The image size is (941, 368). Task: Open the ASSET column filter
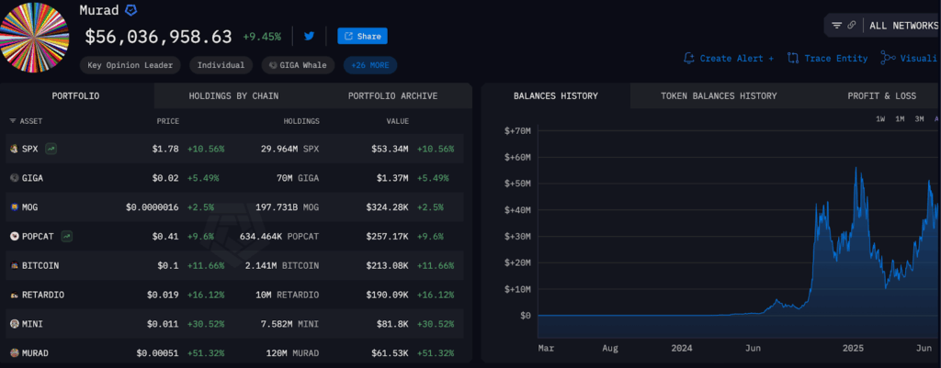pyautogui.click(x=13, y=121)
